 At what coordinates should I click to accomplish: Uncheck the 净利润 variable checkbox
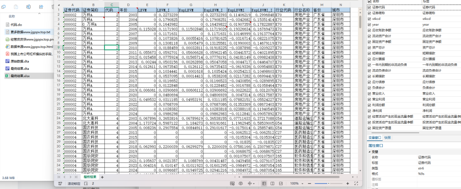coord(370,111)
